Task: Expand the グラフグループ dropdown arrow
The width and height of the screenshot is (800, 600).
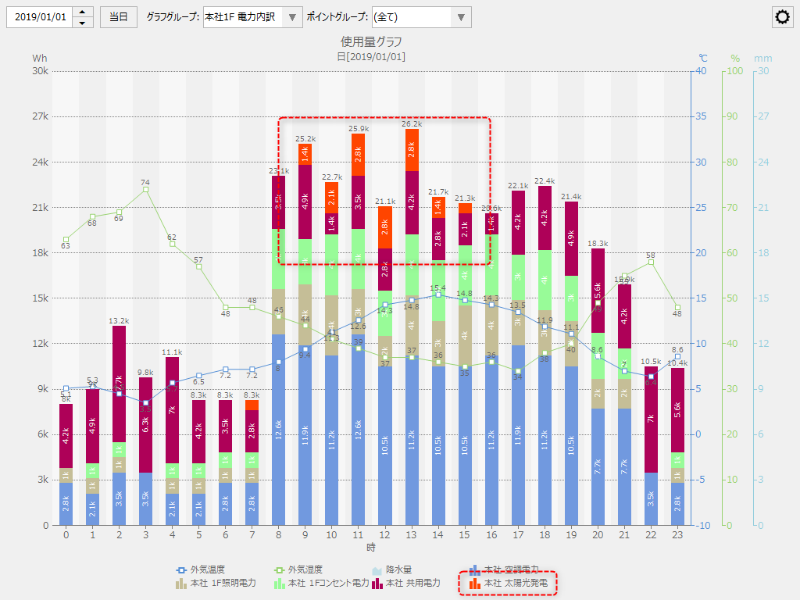Action: [x=291, y=17]
